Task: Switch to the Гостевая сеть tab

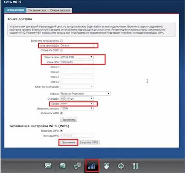Action: coord(37,10)
